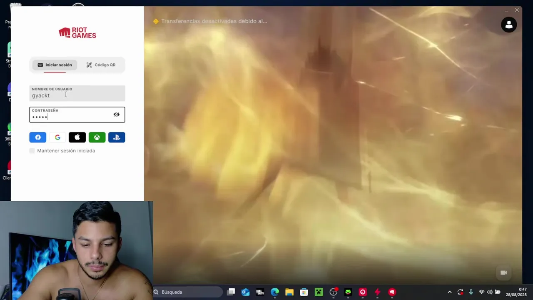
Task: Toggle the background video camera icon
Action: (x=503, y=272)
